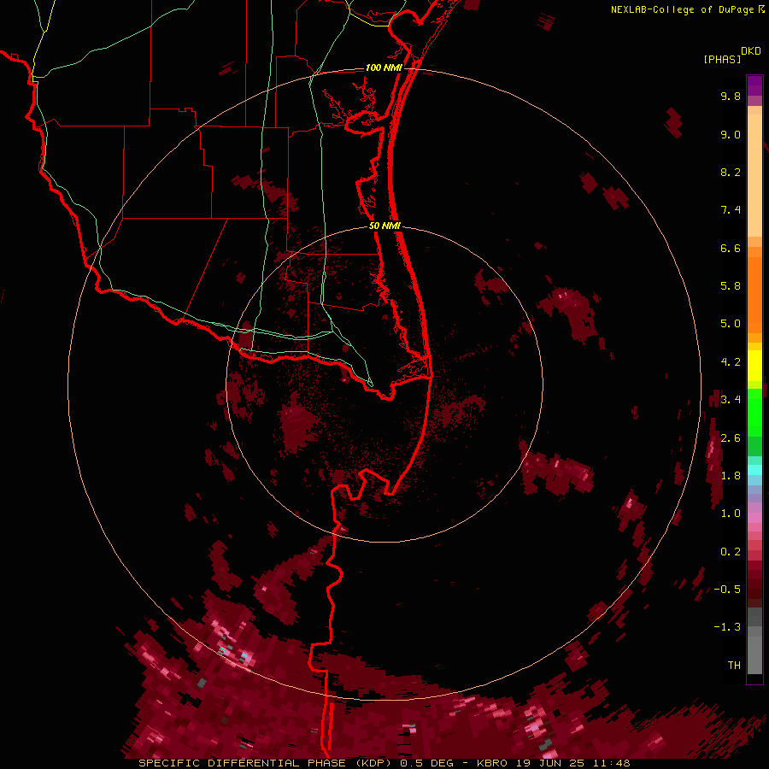Click the 3.4 scale value

tap(731, 400)
